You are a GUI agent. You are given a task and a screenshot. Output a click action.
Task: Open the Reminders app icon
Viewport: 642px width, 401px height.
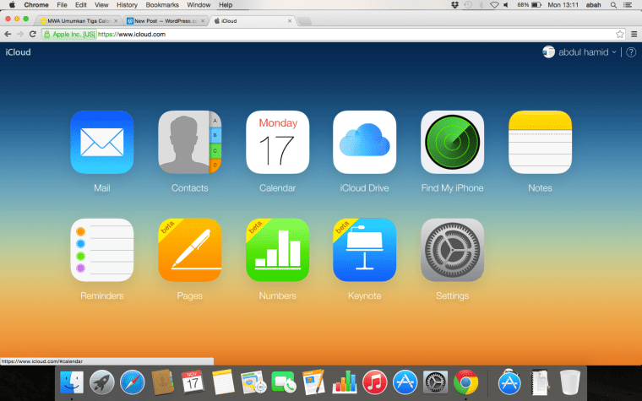(x=102, y=250)
